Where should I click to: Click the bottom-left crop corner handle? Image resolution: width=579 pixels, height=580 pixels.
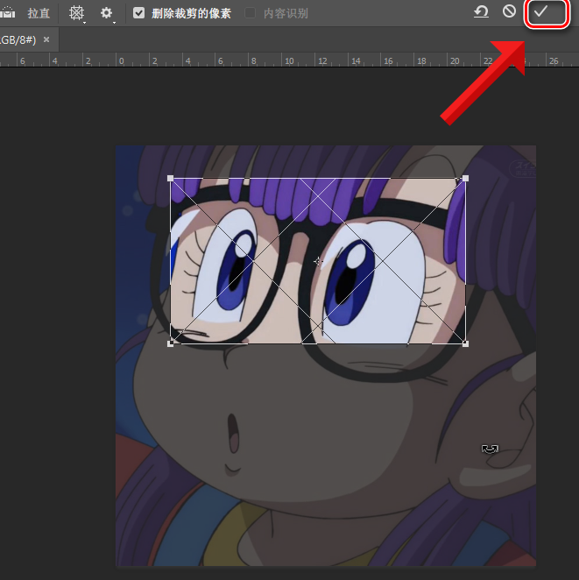click(x=171, y=343)
